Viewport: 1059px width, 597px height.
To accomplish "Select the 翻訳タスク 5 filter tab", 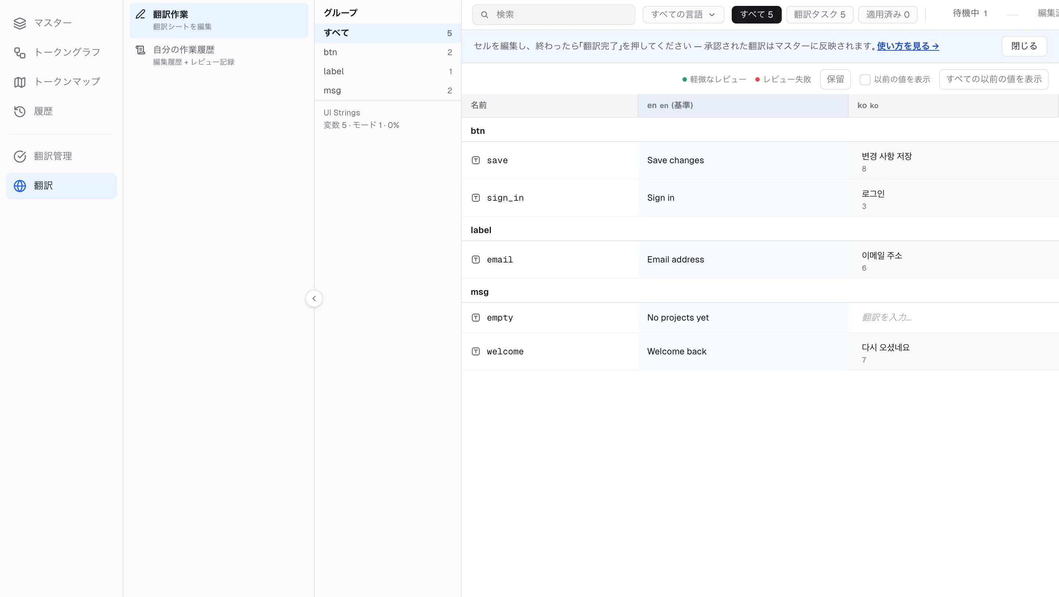I will pos(820,15).
